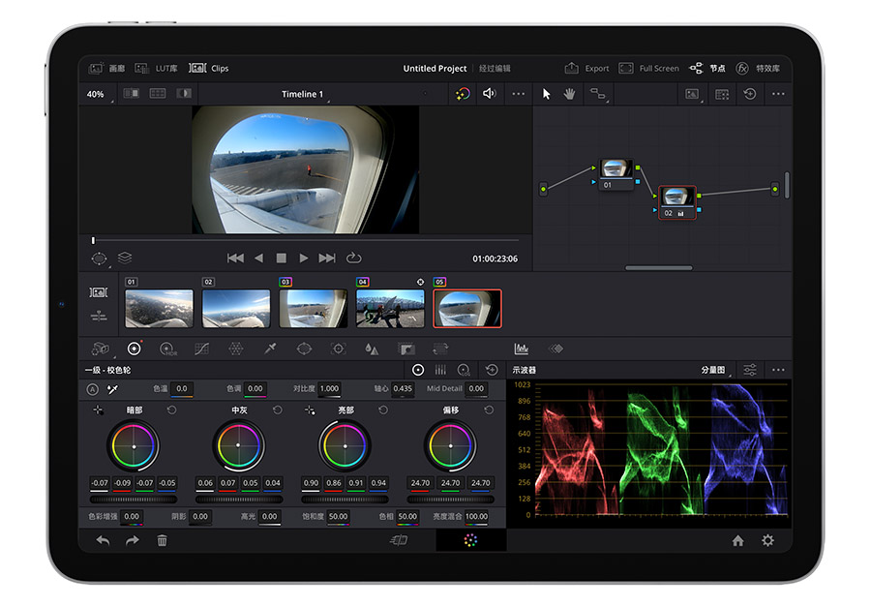Image resolution: width=871 pixels, height=607 pixels.
Task: Open the Timeline 1 dropdown
Action: 304,95
